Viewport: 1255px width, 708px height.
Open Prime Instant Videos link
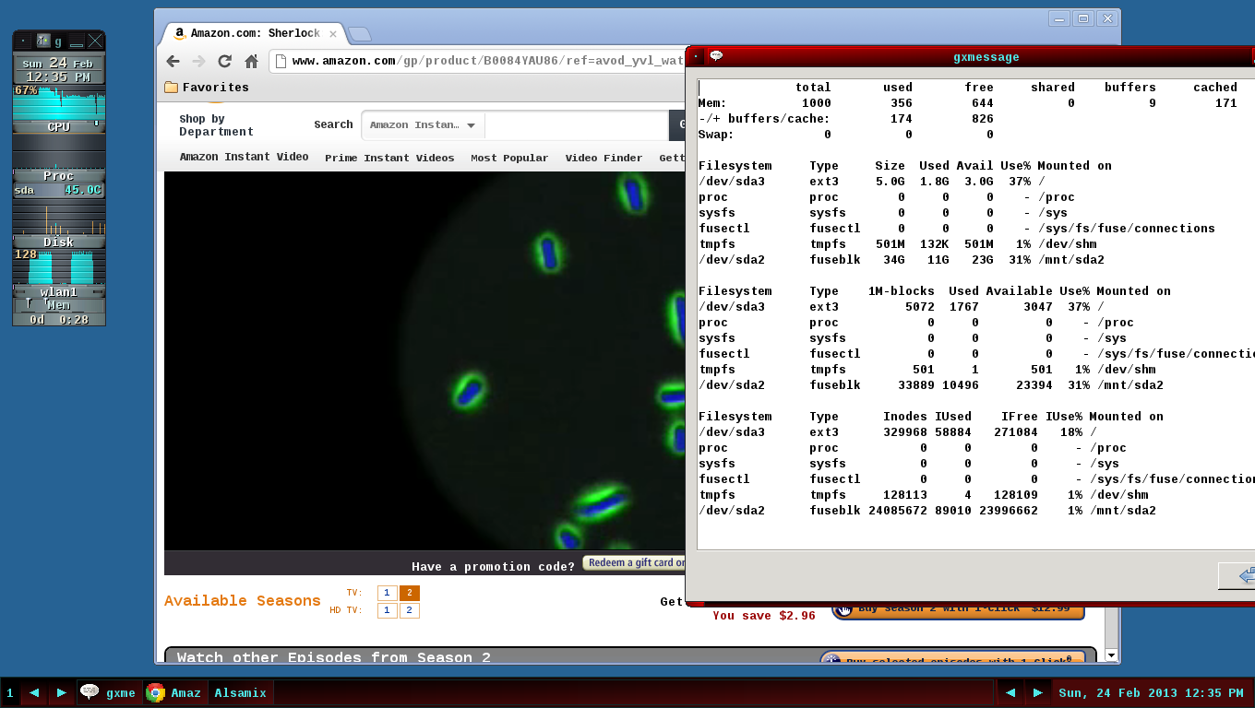(389, 158)
